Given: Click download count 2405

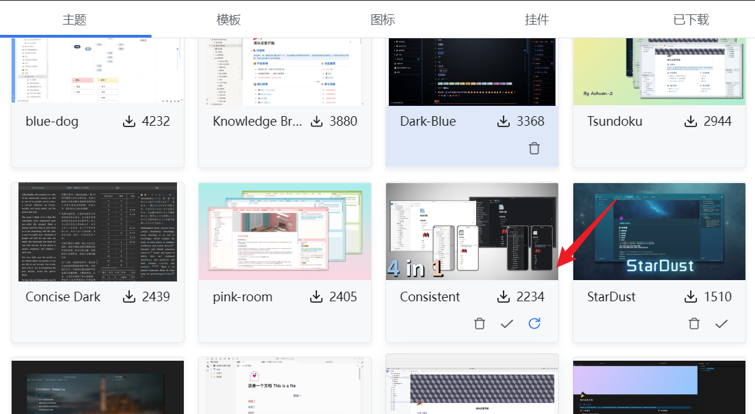Looking at the screenshot, I should pos(343,296).
